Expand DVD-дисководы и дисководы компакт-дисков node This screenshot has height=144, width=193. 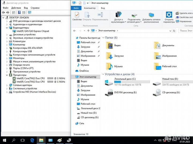[7, 21]
